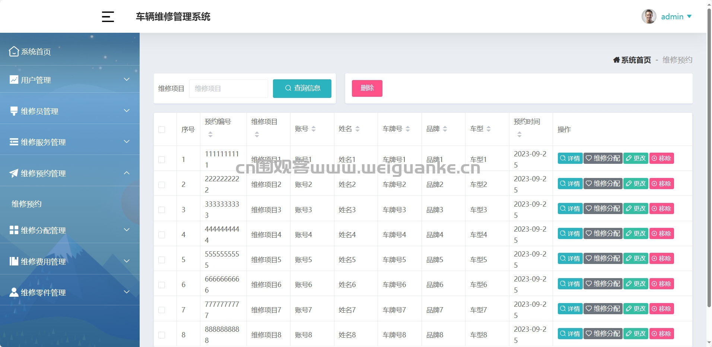This screenshot has width=712, height=347.
Task: Sort by 维修项目 column arrows
Action: 257,134
